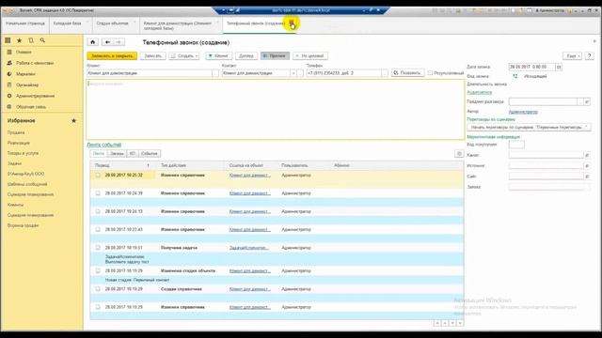Click the Дата звонка input field
Viewport: 602px width, 338px height.
[x=531, y=67]
